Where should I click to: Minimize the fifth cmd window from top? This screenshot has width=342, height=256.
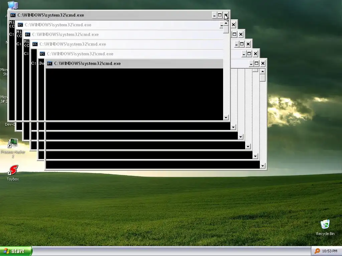point(244,54)
